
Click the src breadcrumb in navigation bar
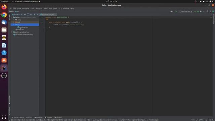17,11
